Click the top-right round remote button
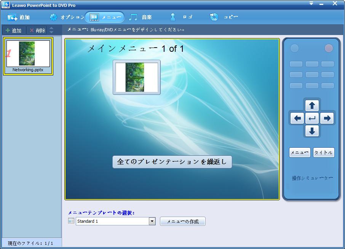Screen dimensions: 345x249 (328, 48)
